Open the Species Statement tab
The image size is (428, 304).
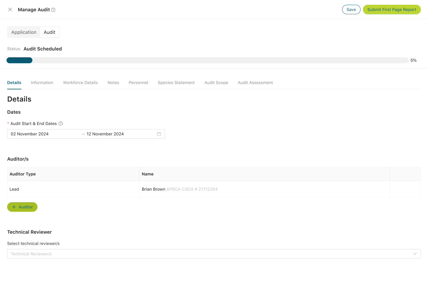176,83
